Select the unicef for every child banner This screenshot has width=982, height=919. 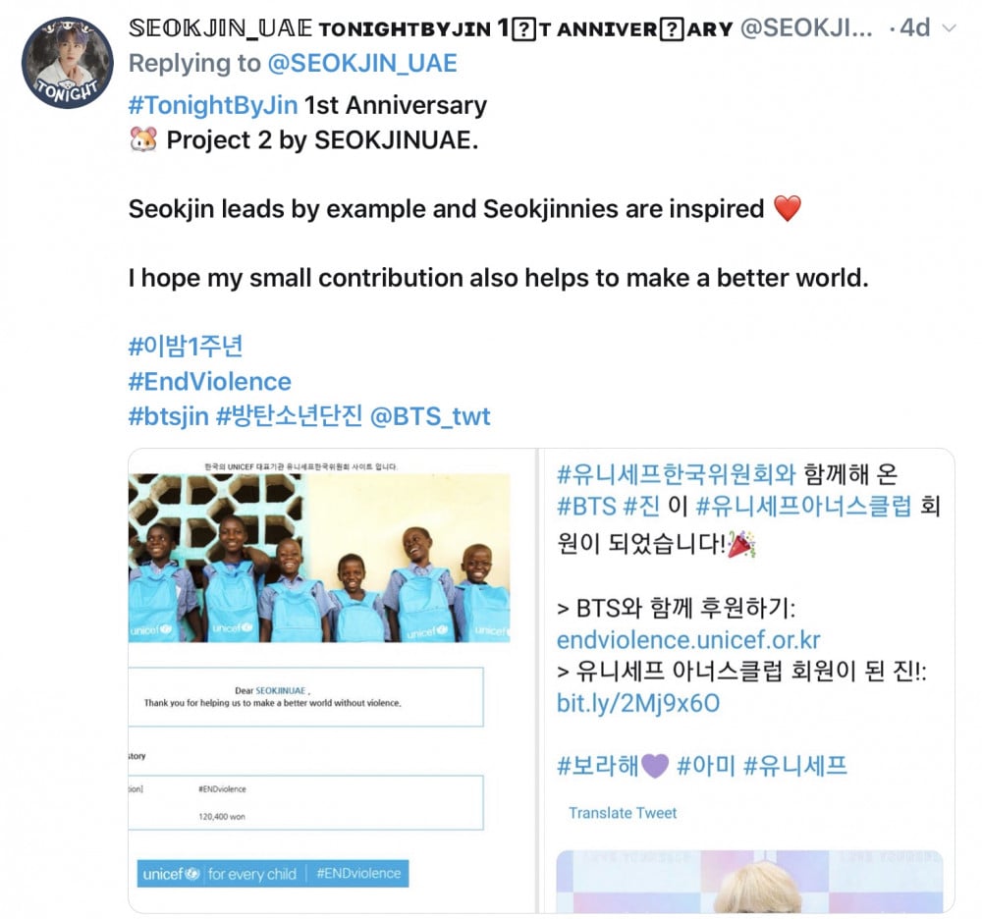point(272,873)
